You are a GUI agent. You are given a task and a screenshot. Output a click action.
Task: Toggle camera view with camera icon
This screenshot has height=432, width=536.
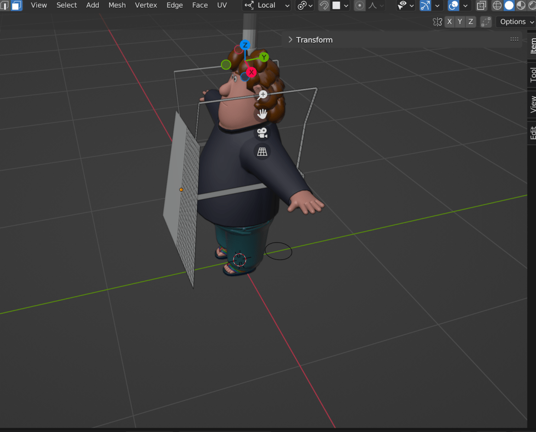(263, 133)
